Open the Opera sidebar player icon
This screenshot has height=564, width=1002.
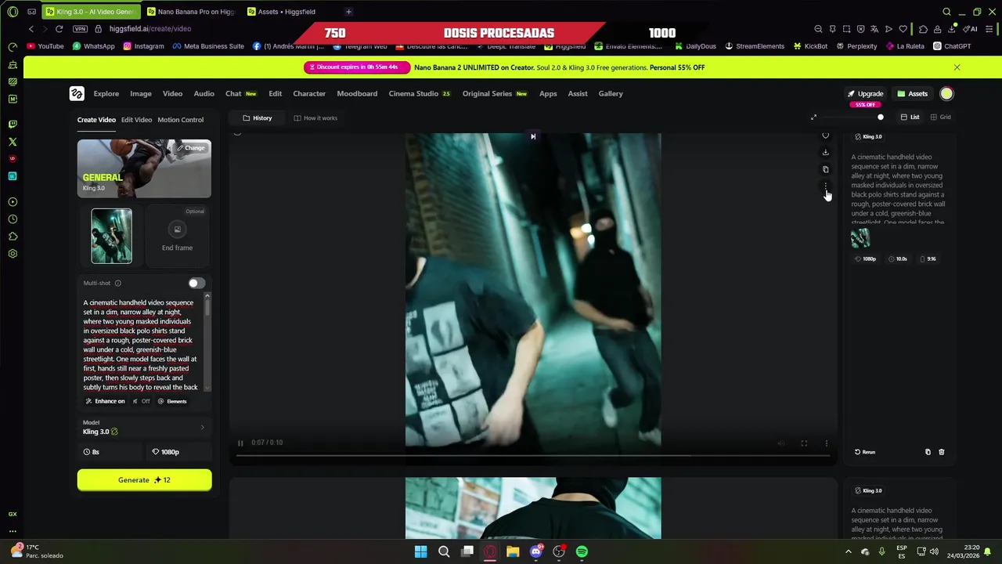pos(13,202)
